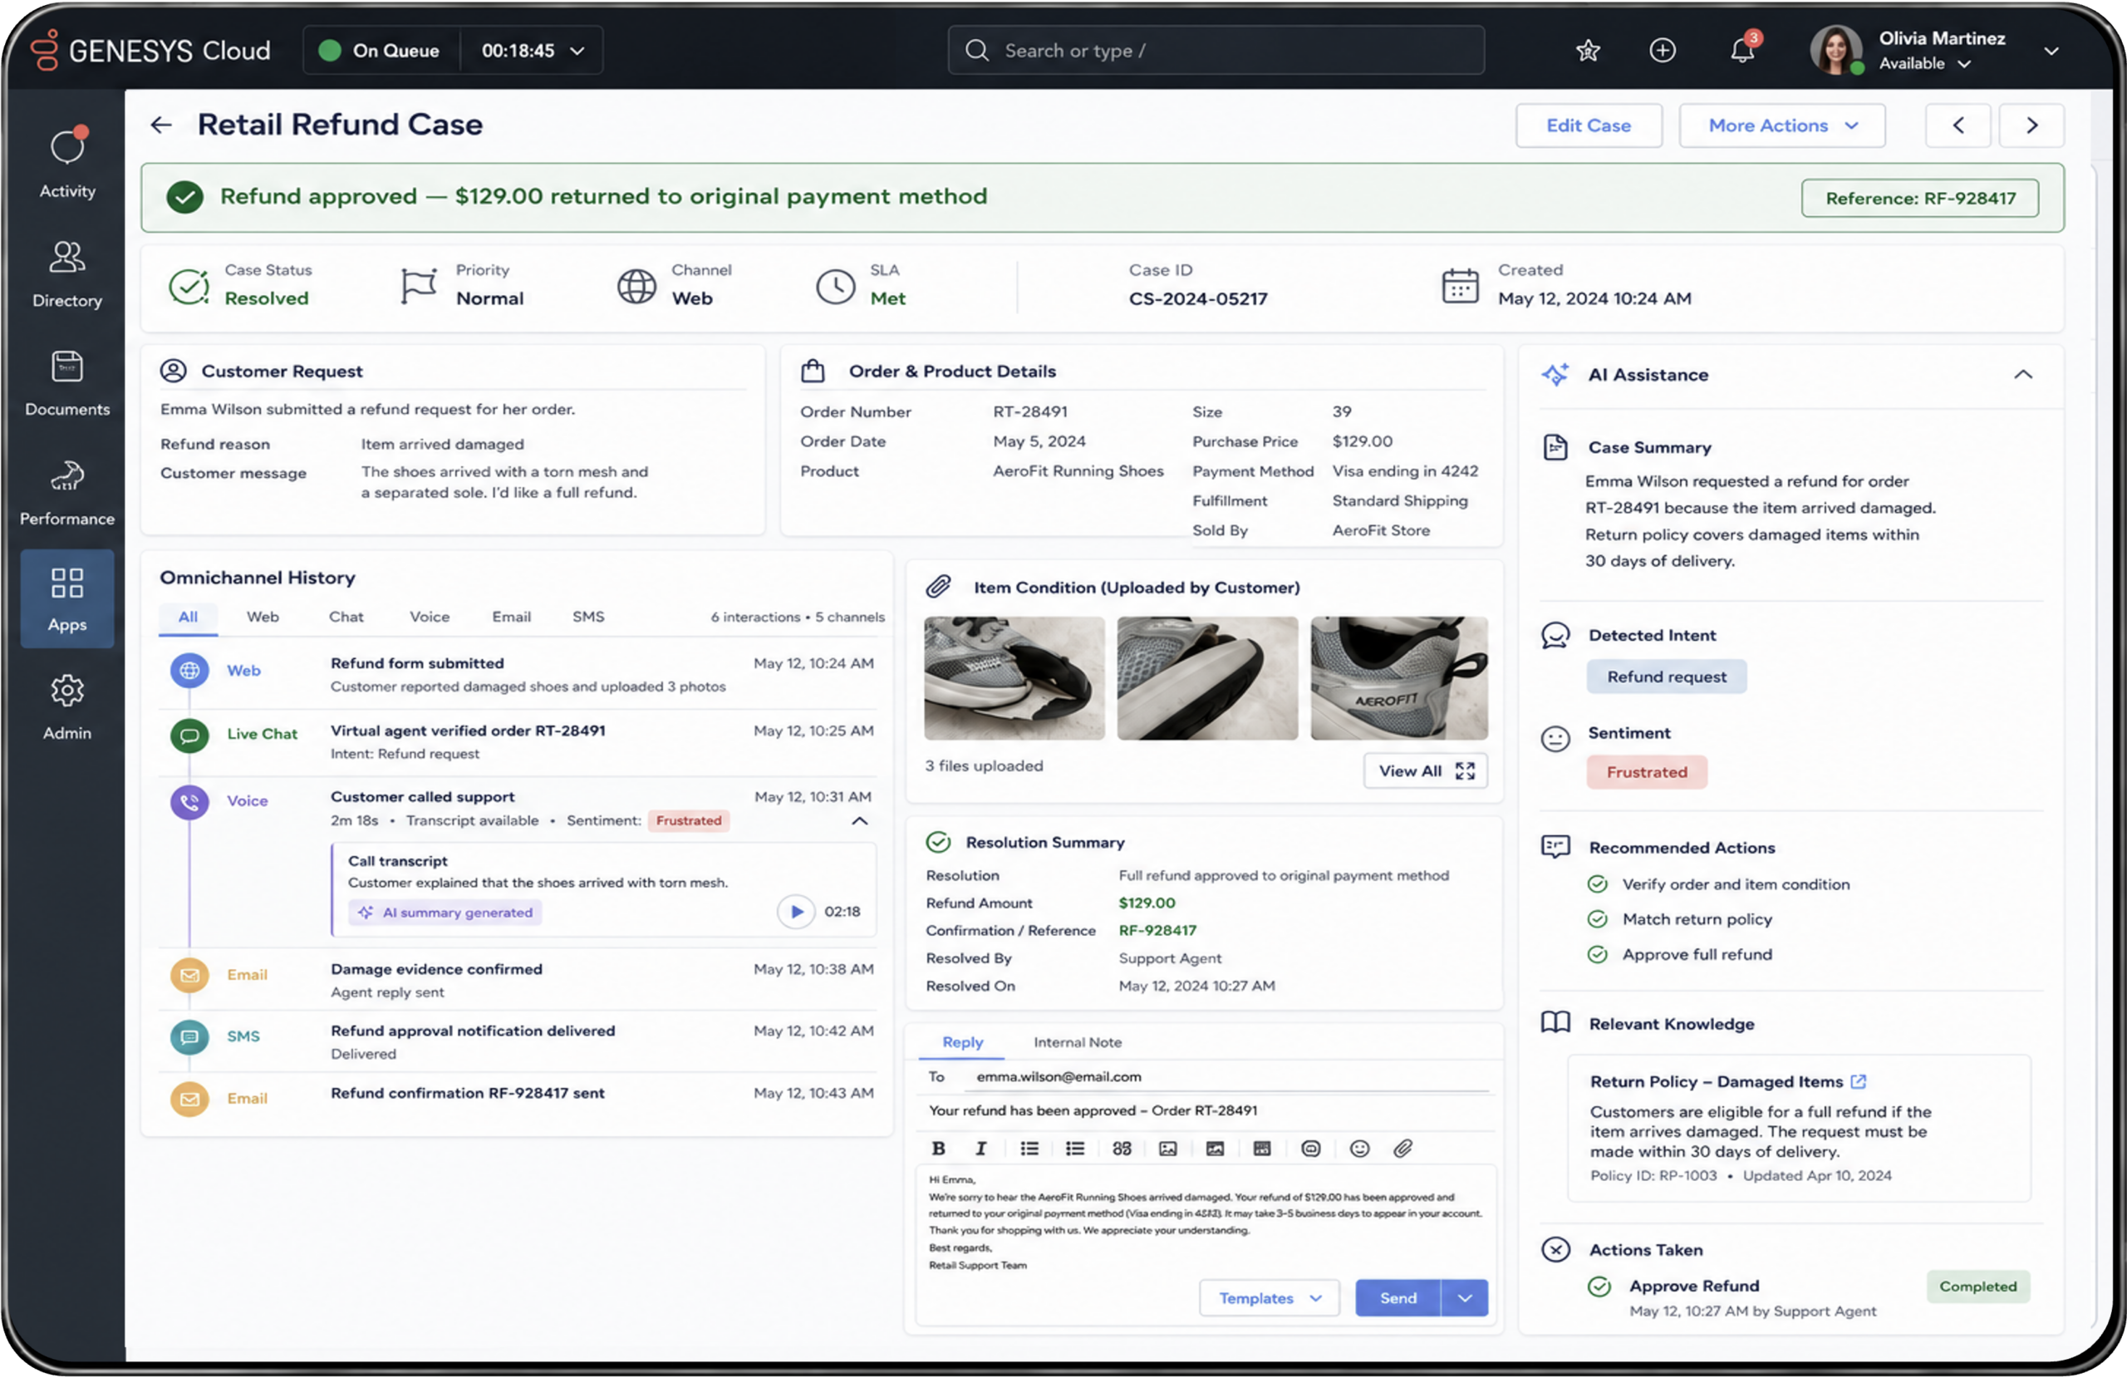The height and width of the screenshot is (1378, 2127).
Task: Click the Case ID CS-2024-05217 value
Action: tap(1197, 298)
